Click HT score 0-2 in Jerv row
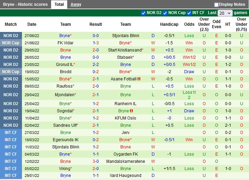Viewport: 249px width, 180px height. point(228,133)
